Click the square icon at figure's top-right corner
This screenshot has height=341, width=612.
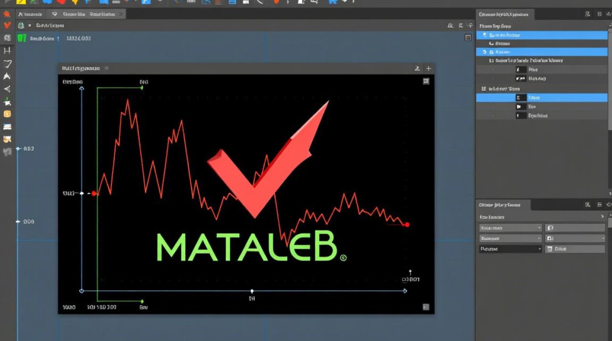426,81
